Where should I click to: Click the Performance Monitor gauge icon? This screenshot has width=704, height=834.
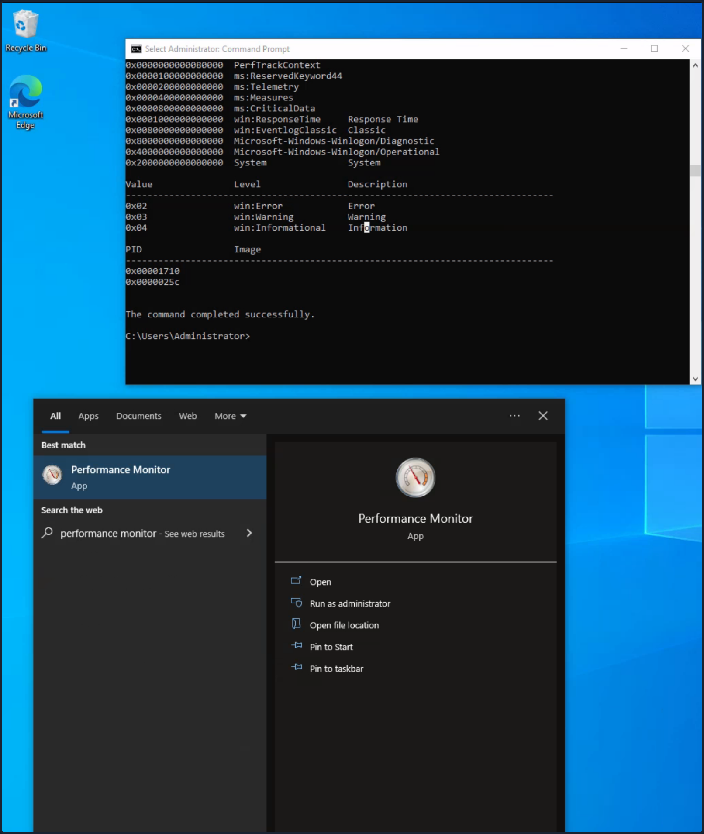tap(415, 477)
